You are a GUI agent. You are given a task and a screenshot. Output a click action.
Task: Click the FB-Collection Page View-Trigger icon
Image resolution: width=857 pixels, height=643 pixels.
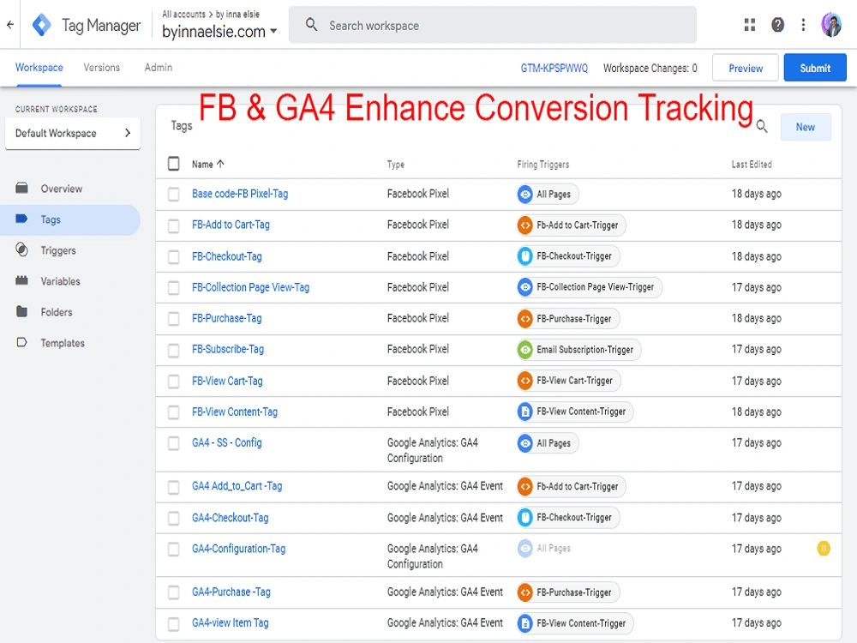(x=524, y=287)
